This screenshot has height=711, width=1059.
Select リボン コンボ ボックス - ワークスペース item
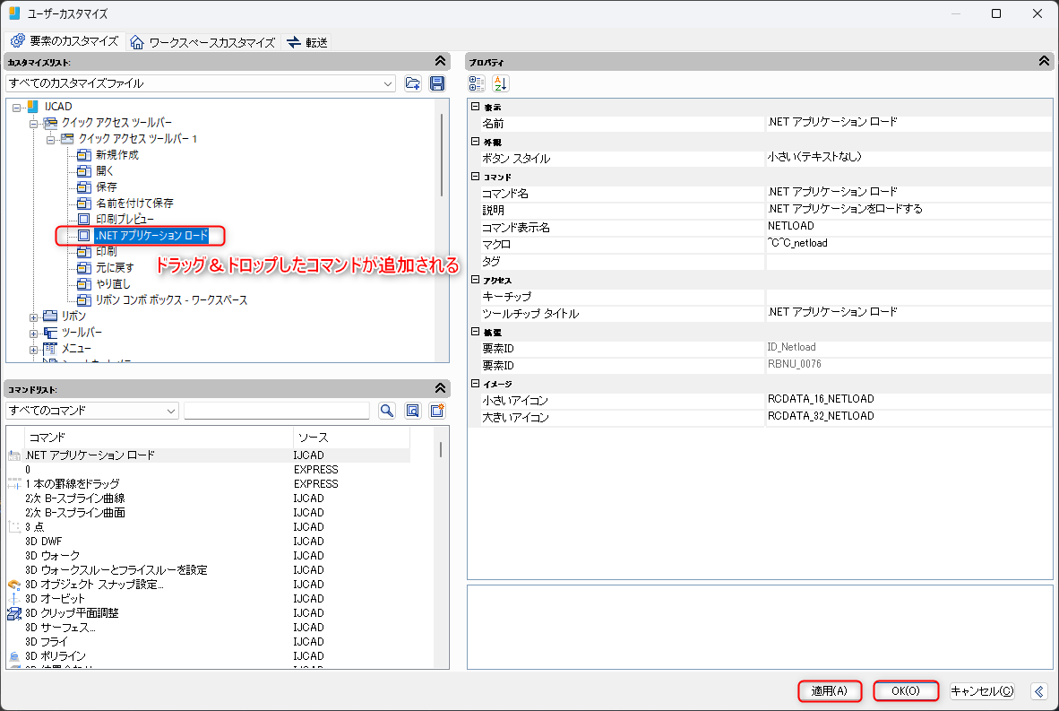point(171,300)
